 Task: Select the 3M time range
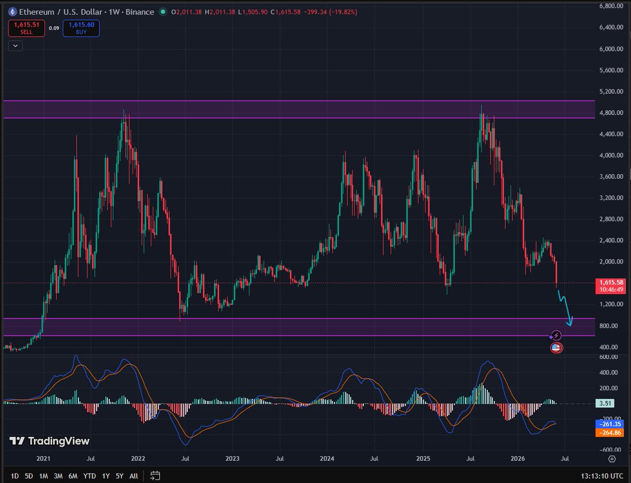coord(58,476)
